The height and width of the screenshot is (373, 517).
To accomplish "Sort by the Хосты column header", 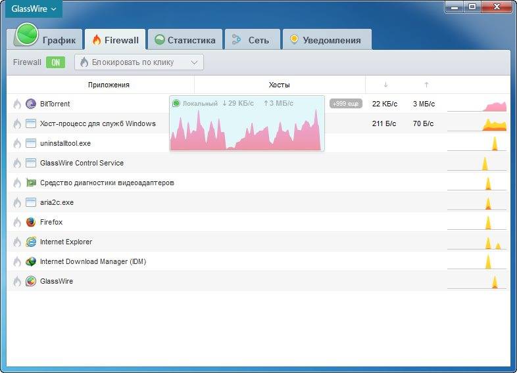I will pos(280,85).
